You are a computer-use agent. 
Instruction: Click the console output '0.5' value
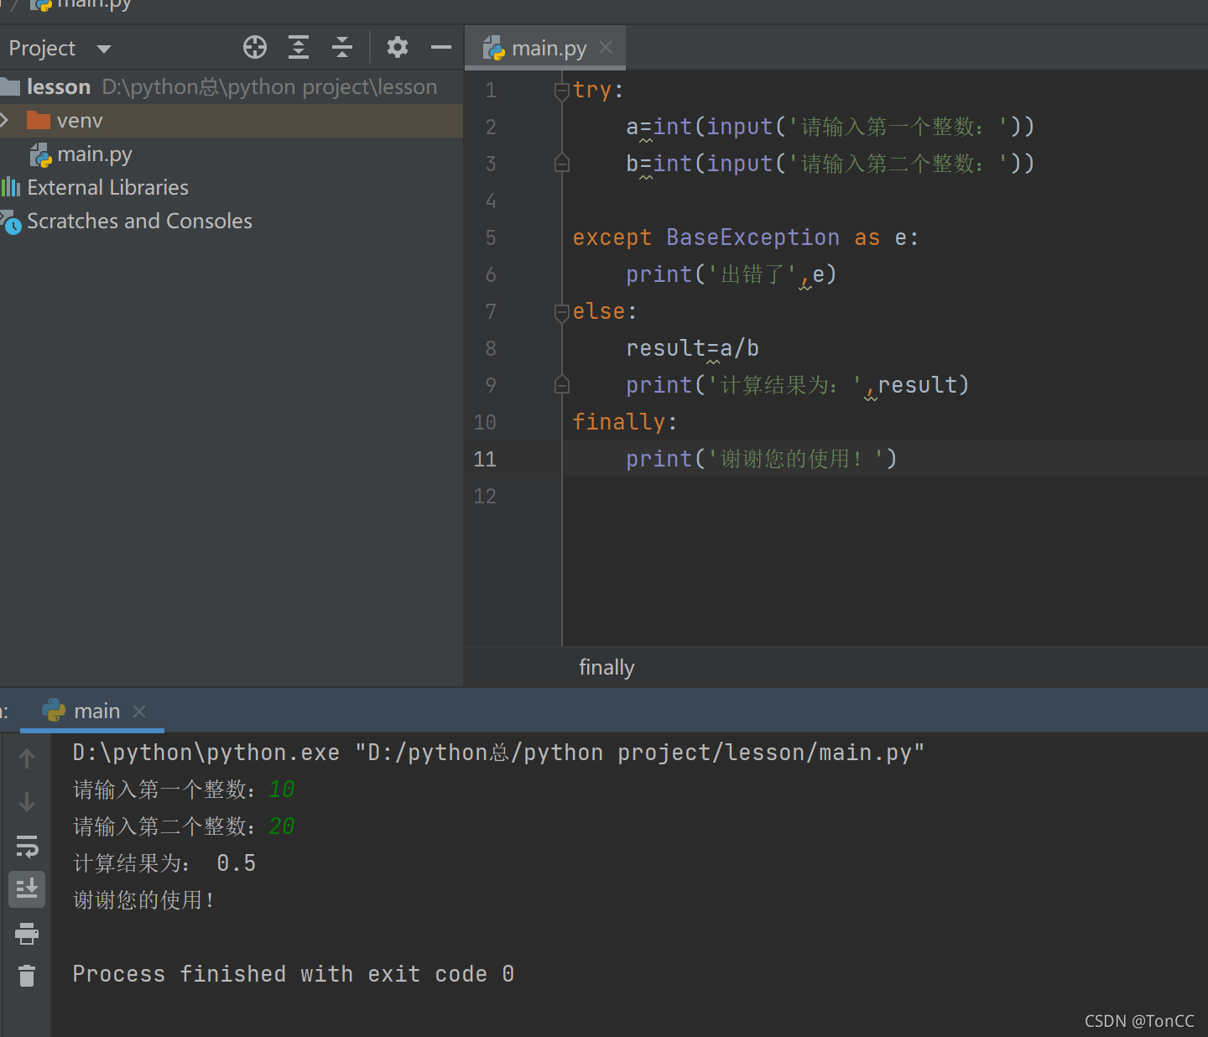point(237,863)
